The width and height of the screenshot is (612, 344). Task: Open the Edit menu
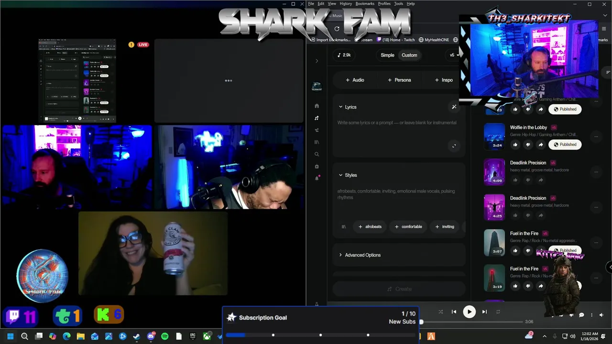click(321, 4)
